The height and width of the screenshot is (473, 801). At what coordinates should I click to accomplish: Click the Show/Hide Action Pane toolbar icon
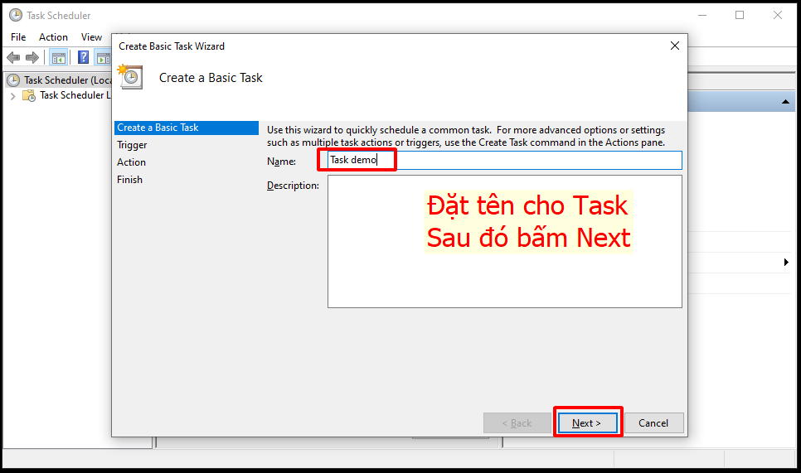click(x=103, y=57)
